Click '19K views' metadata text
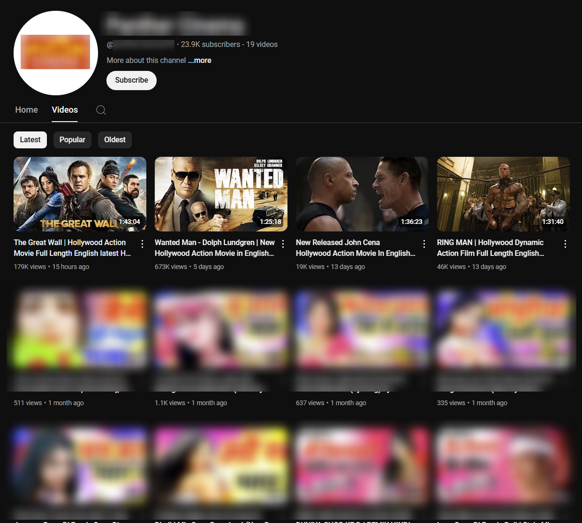 [310, 267]
